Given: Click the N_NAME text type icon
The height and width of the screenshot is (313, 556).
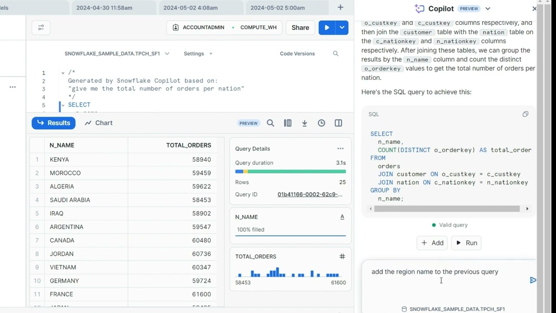Looking at the screenshot, I should [x=342, y=217].
